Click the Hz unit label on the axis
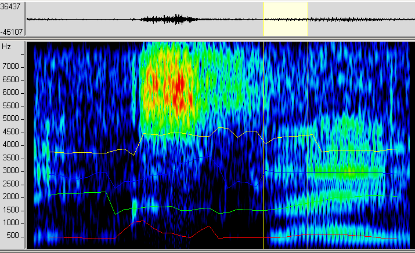 (6, 46)
